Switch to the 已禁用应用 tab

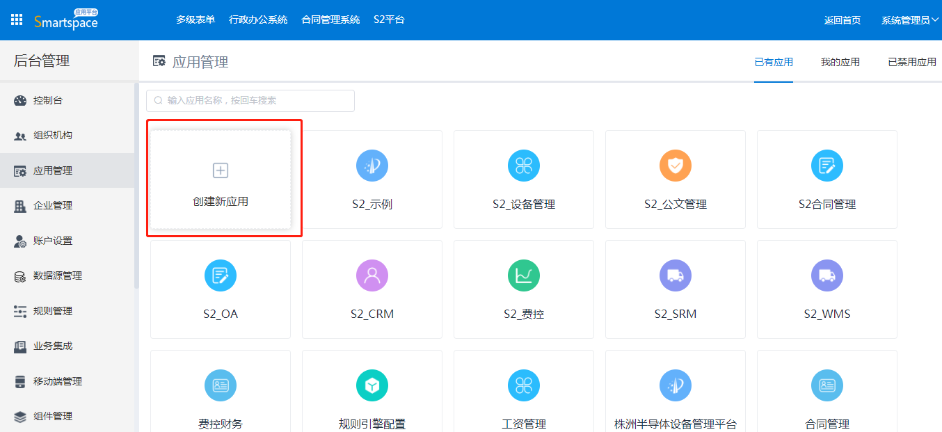coord(912,62)
